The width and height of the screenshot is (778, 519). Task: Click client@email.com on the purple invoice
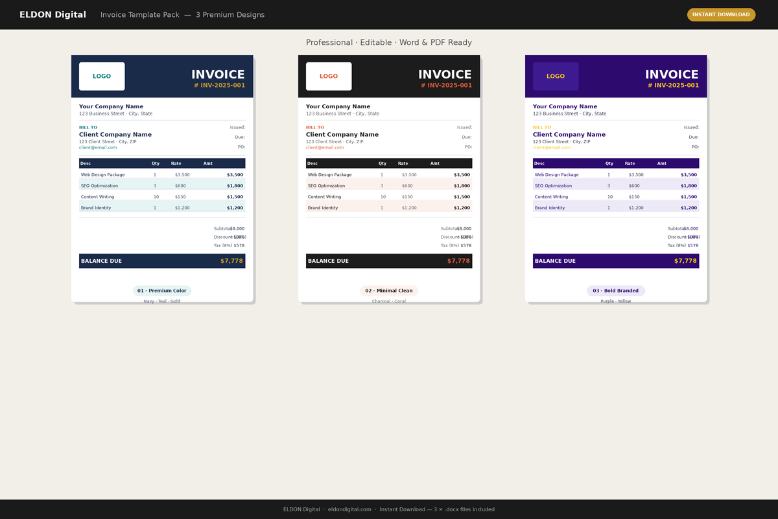[x=552, y=147]
